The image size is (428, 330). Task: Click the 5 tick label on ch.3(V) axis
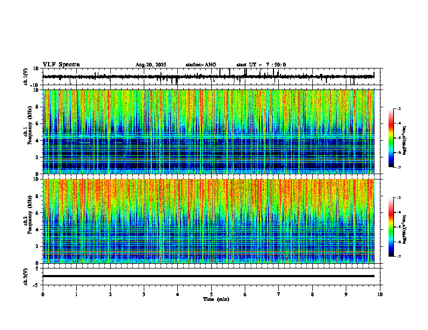(x=38, y=269)
